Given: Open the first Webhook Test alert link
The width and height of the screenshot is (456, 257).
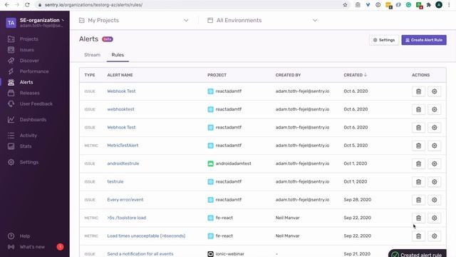Looking at the screenshot, I should point(121,91).
